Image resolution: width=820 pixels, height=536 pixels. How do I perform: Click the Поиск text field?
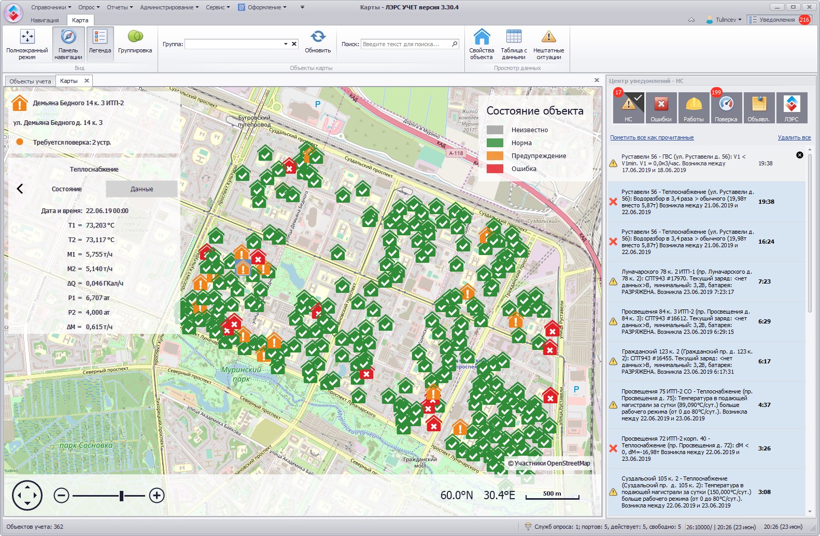click(x=406, y=44)
